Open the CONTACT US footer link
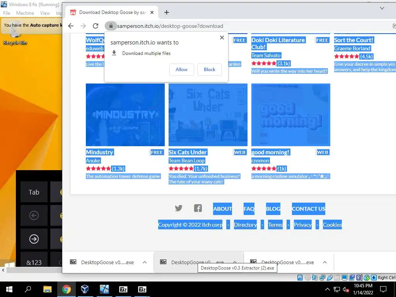The height and width of the screenshot is (297, 396). pyautogui.click(x=308, y=209)
